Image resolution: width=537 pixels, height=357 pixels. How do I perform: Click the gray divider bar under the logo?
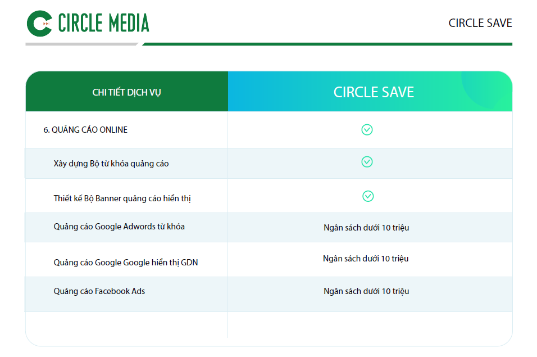coord(81,44)
